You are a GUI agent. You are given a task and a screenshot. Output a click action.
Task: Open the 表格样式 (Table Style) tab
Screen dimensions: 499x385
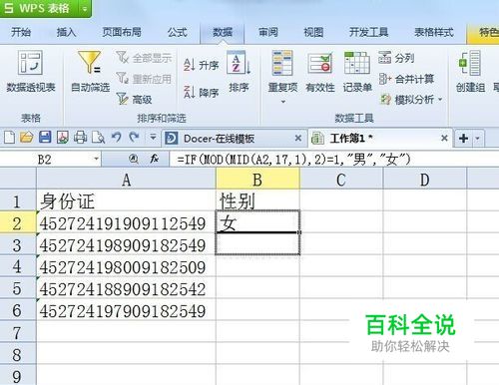[433, 32]
